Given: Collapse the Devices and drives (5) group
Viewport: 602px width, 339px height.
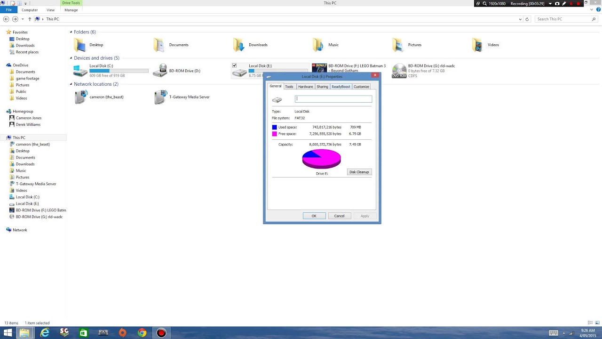Looking at the screenshot, I should 71,58.
